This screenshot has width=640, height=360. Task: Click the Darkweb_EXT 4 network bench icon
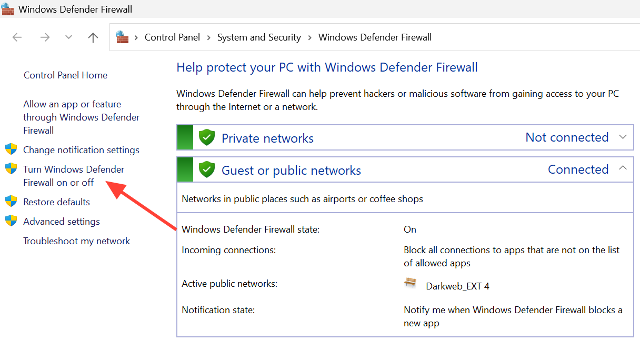click(411, 283)
